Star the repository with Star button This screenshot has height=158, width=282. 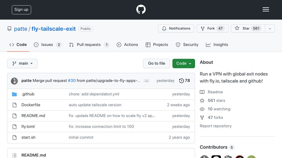[x=248, y=28]
